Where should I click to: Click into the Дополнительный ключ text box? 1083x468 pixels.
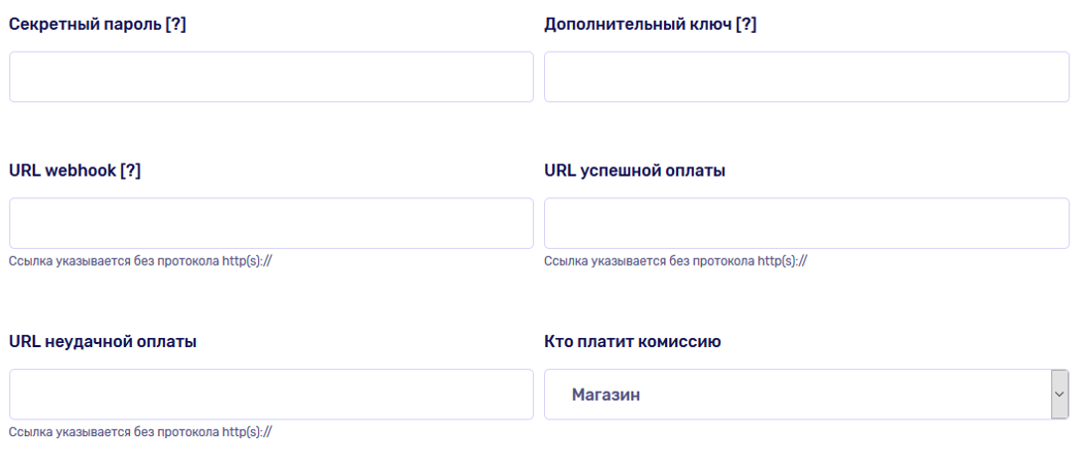806,77
